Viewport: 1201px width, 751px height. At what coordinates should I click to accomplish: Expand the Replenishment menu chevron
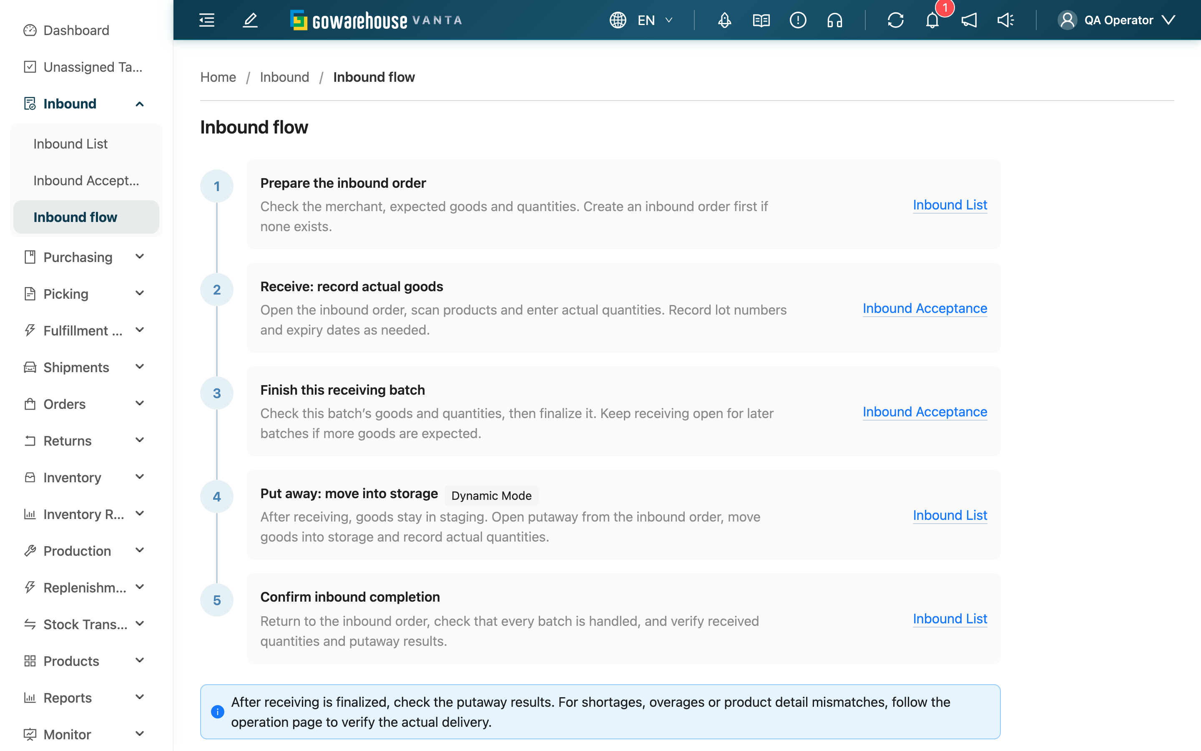click(x=139, y=587)
